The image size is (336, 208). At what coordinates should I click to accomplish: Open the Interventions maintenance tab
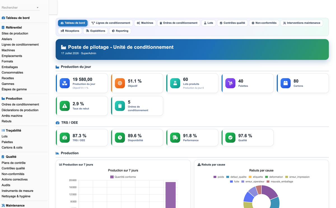[x=302, y=23]
